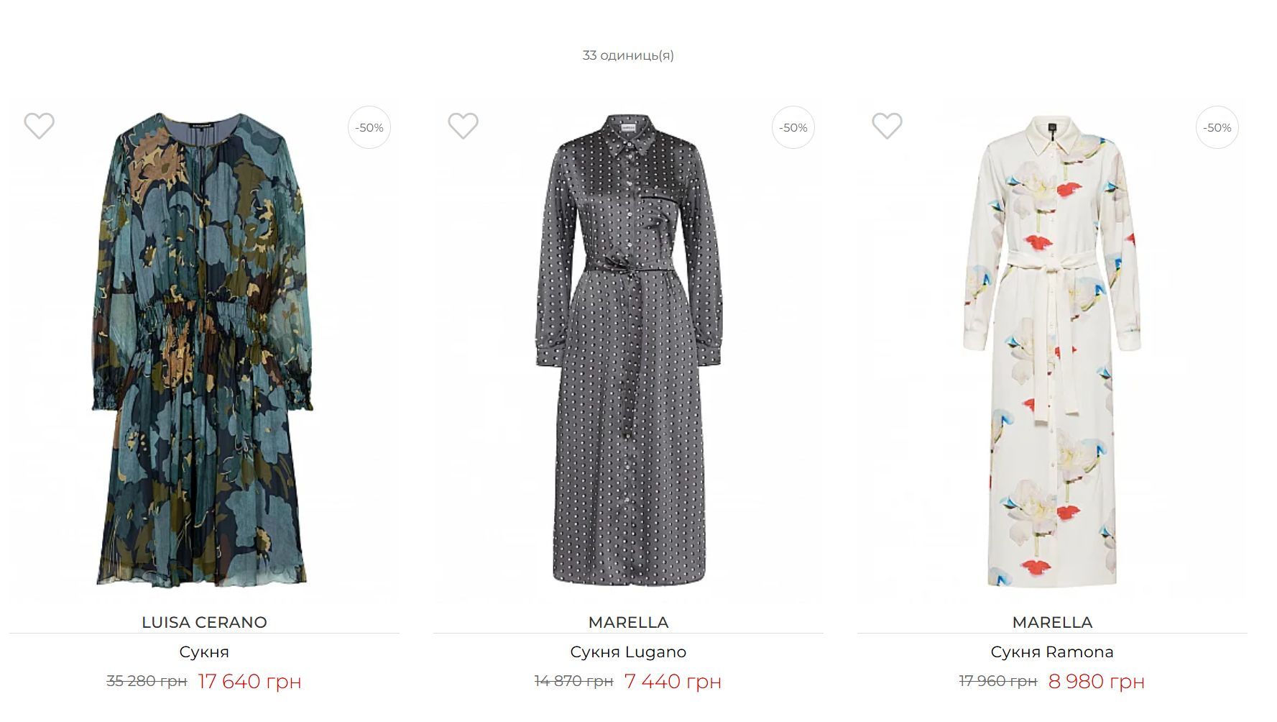Add Luisa Cerano floral dress to wishlist
The image size is (1277, 722).
point(39,126)
